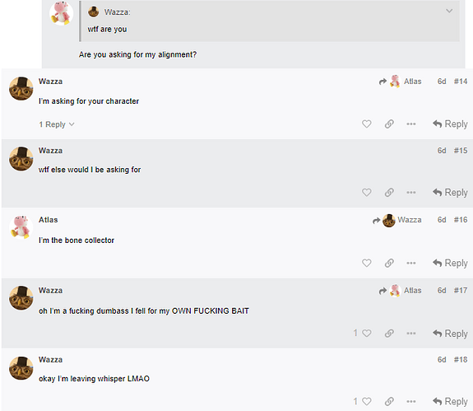The height and width of the screenshot is (411, 473).
Task: Open more actions menu on post #15
Action: 410,193
